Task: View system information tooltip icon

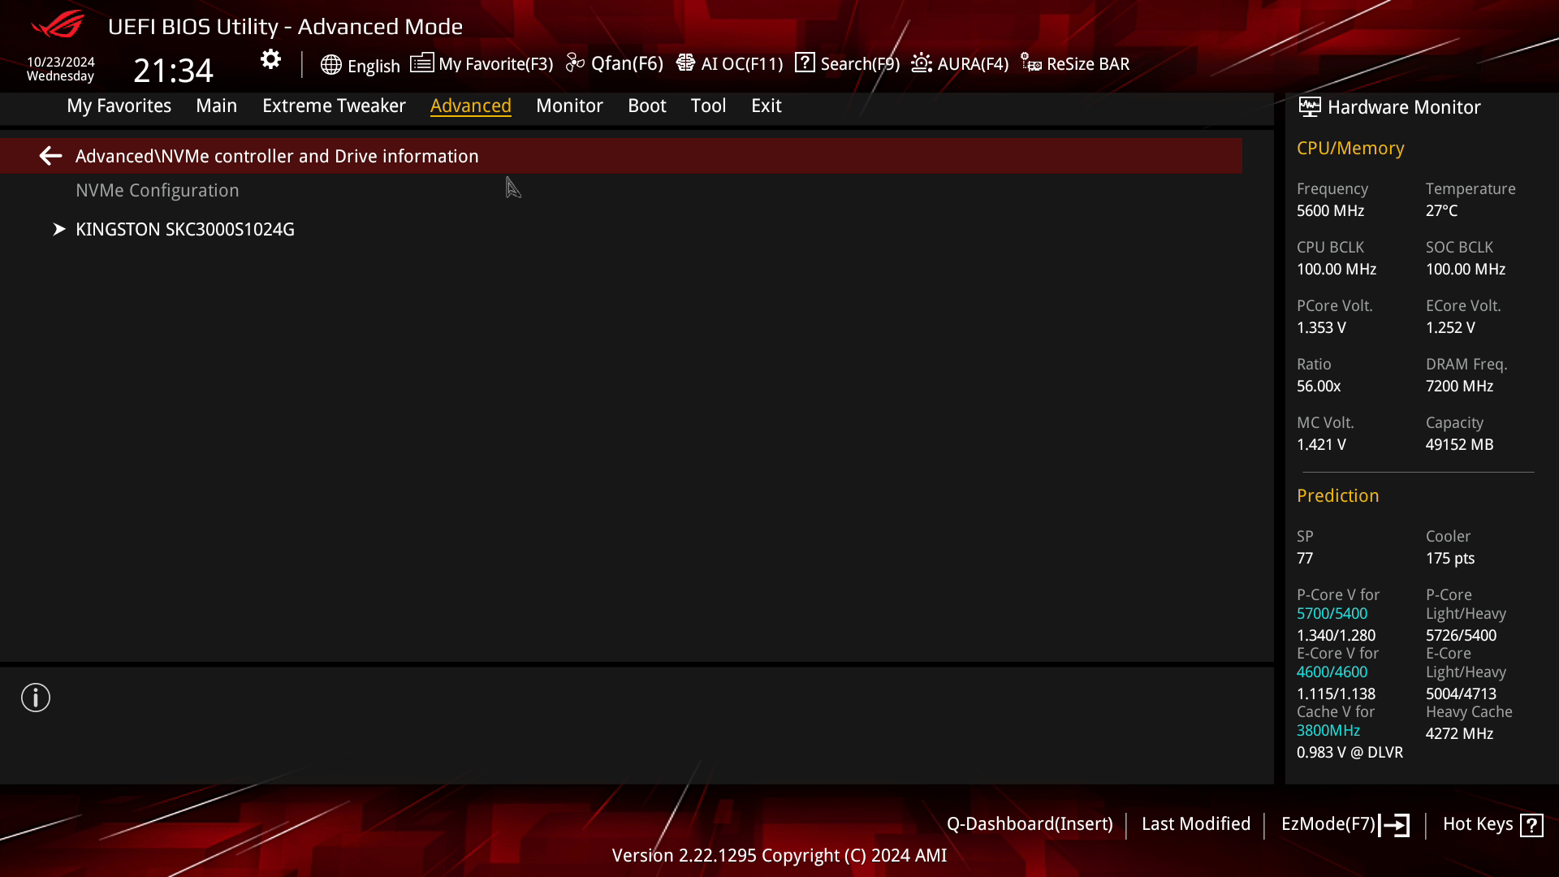Action: [36, 698]
